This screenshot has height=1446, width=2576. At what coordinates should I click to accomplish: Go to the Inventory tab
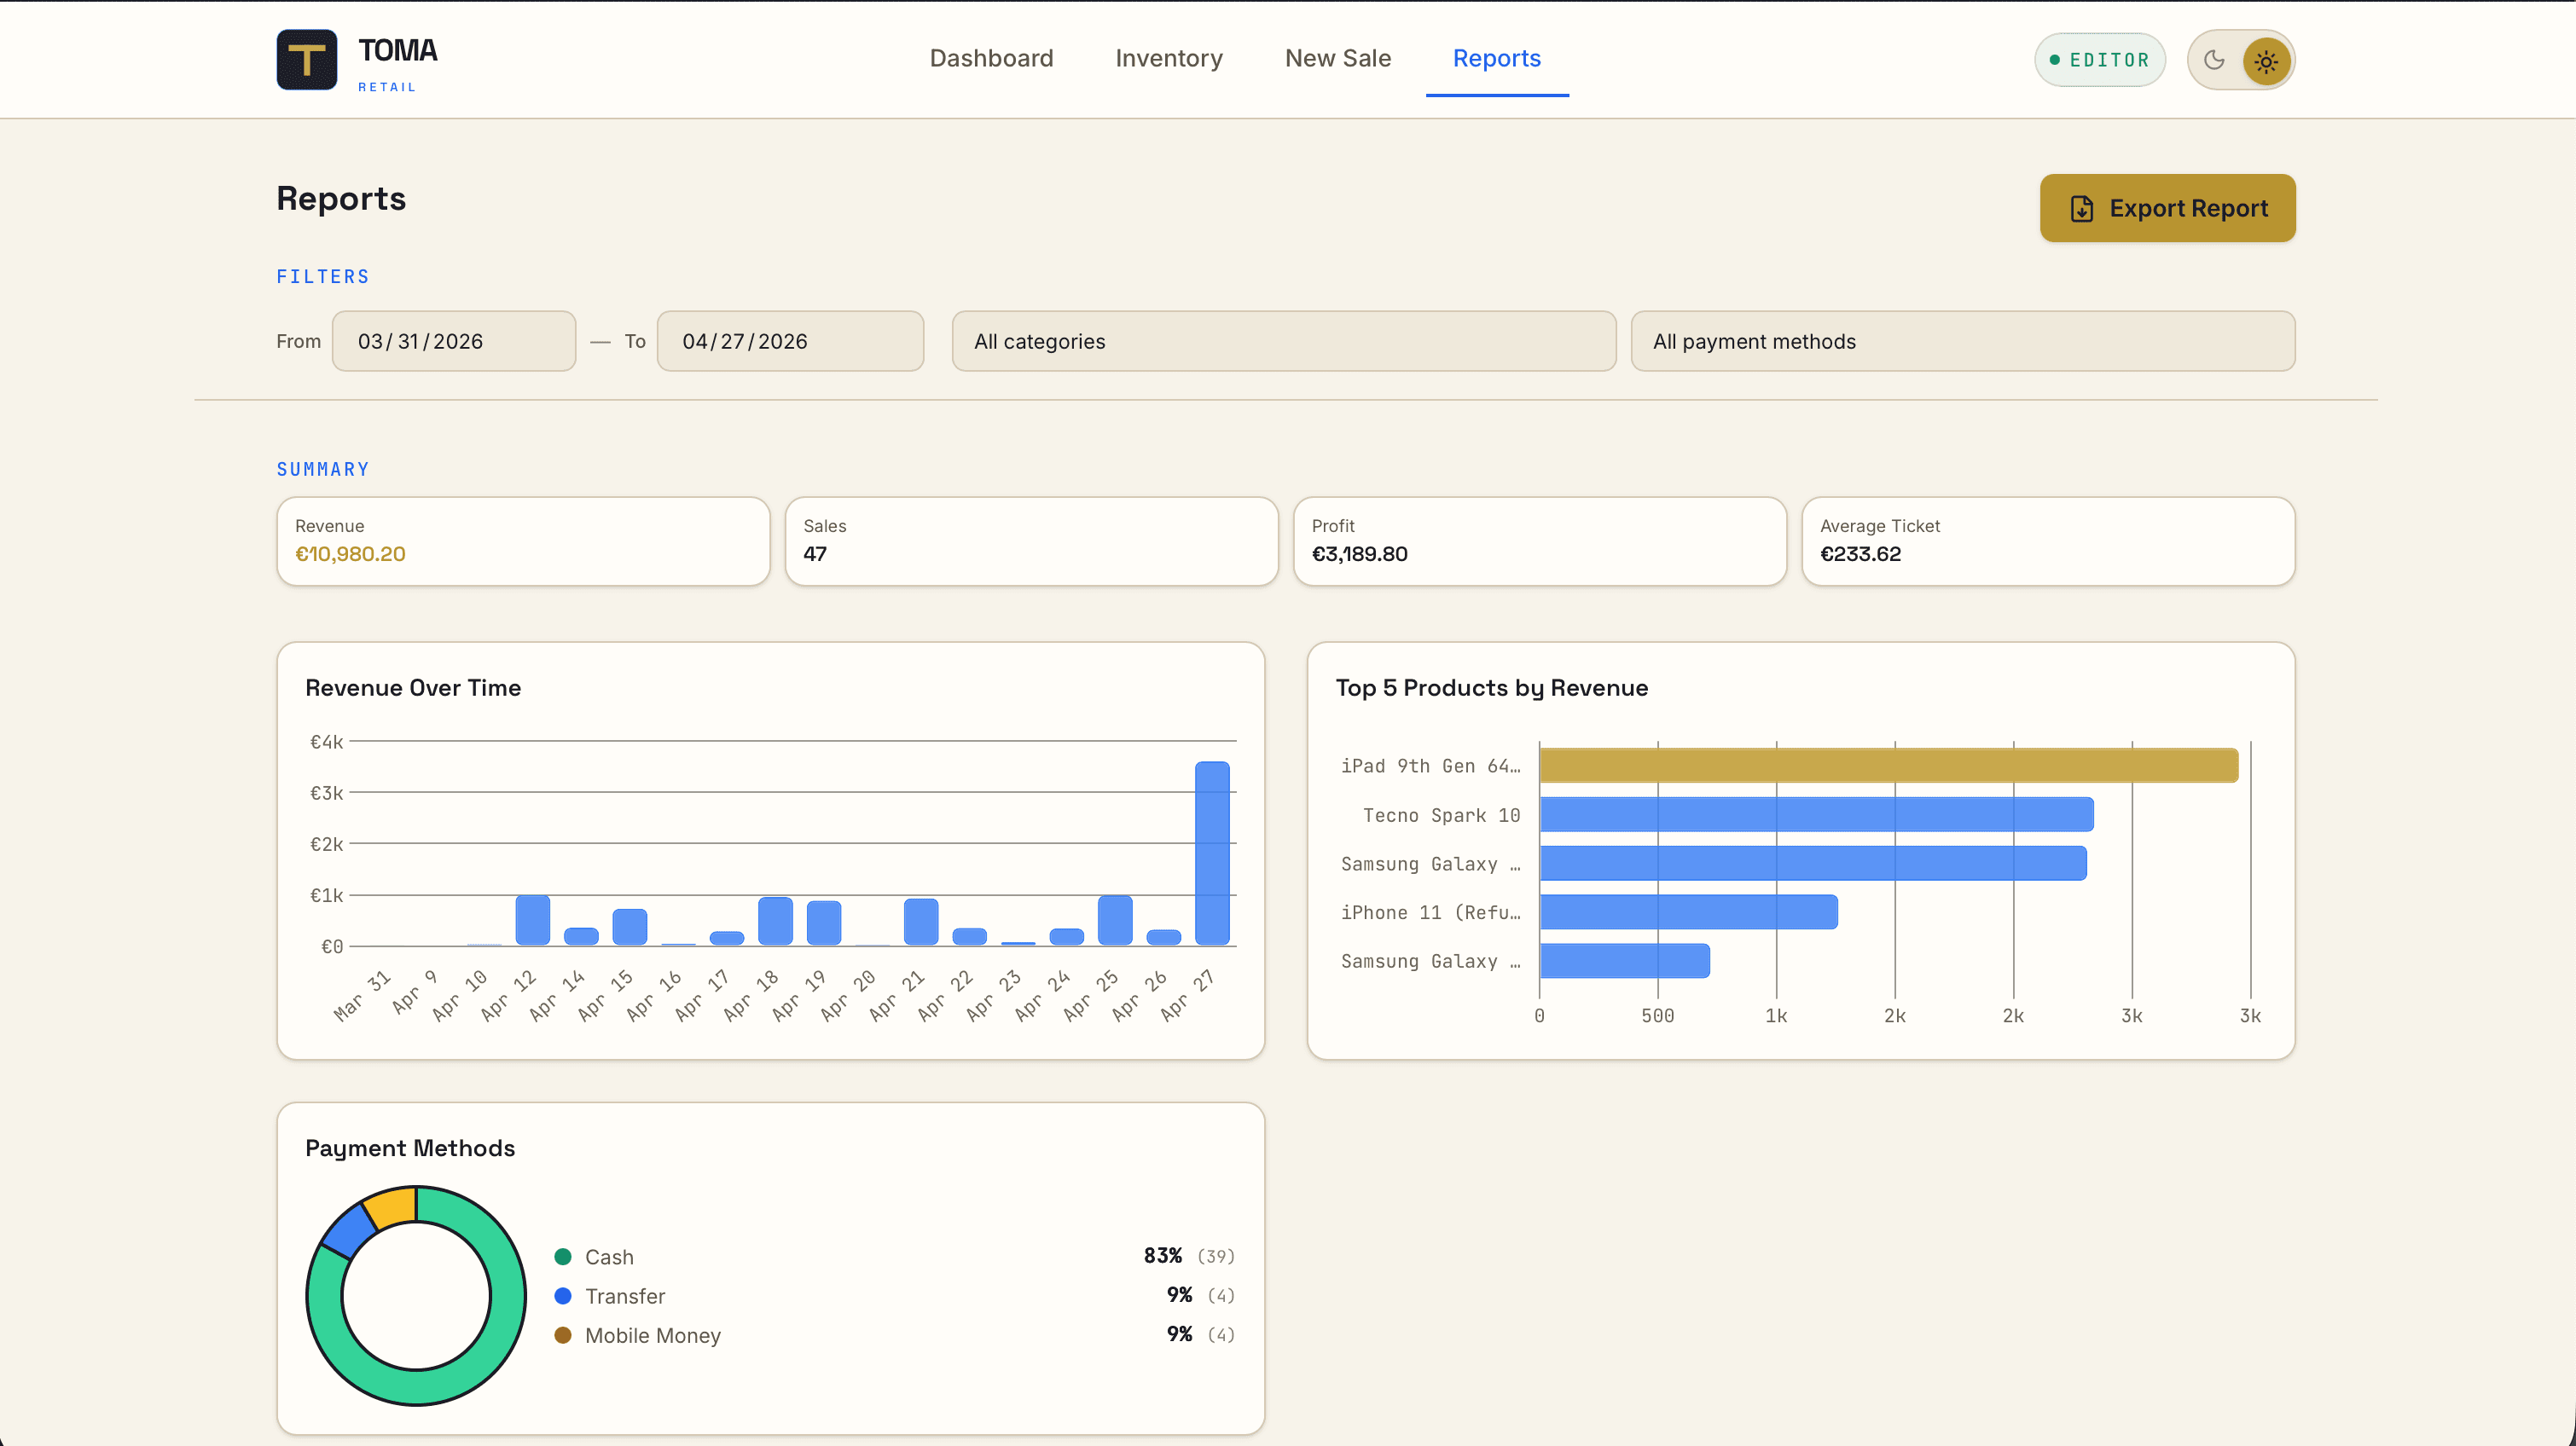coord(1169,58)
